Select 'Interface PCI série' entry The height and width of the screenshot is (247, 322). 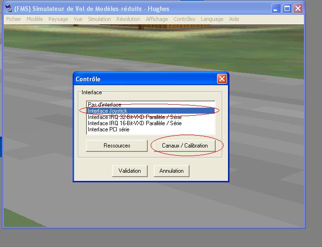[x=151, y=129]
